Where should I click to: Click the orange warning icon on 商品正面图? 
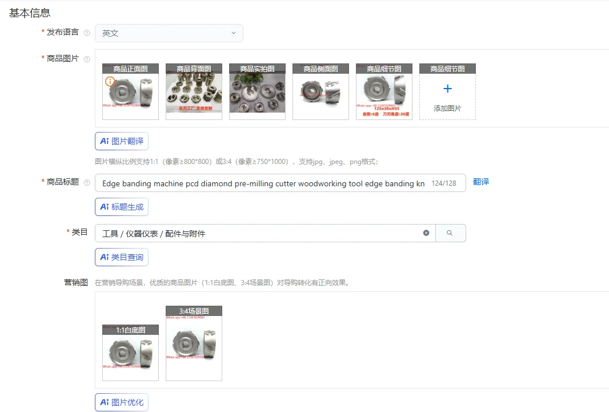pos(110,82)
